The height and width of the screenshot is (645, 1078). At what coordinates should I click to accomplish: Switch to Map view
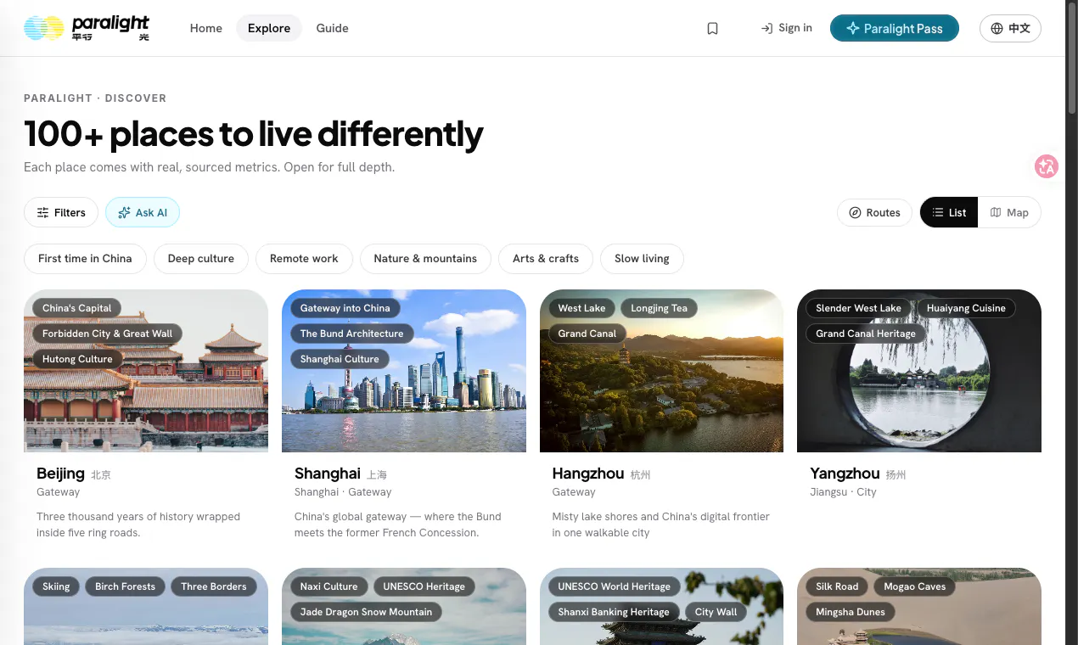tap(1009, 212)
